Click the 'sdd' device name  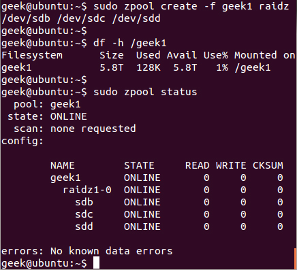click(84, 226)
